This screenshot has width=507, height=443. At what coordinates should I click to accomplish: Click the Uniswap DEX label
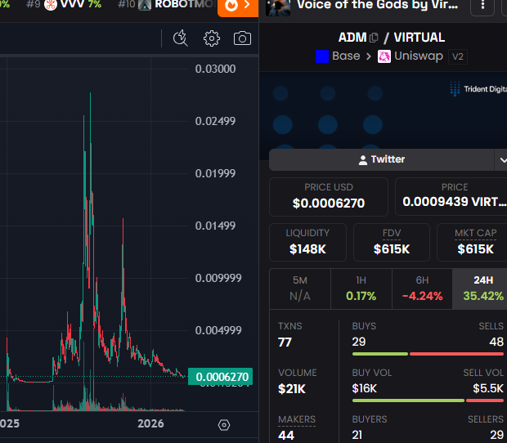point(419,56)
